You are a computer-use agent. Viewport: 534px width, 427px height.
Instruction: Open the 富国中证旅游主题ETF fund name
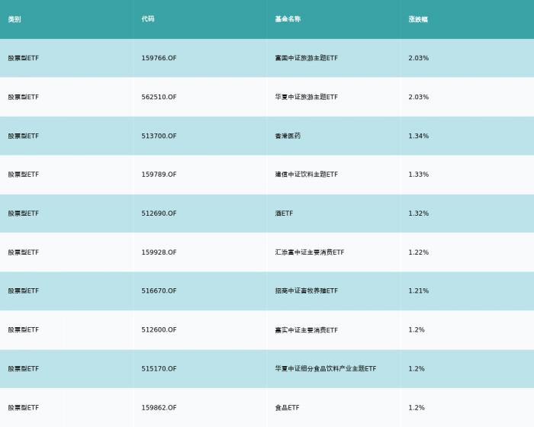pyautogui.click(x=307, y=58)
